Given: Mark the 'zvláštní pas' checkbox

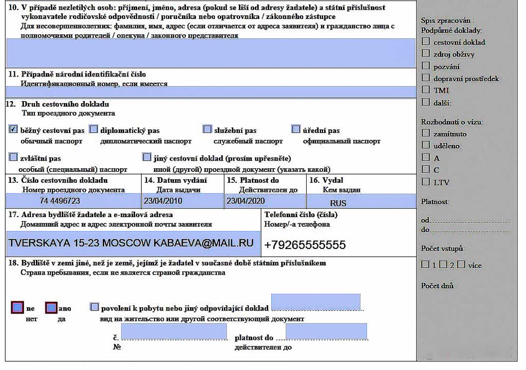Looking at the screenshot, I should [13, 157].
